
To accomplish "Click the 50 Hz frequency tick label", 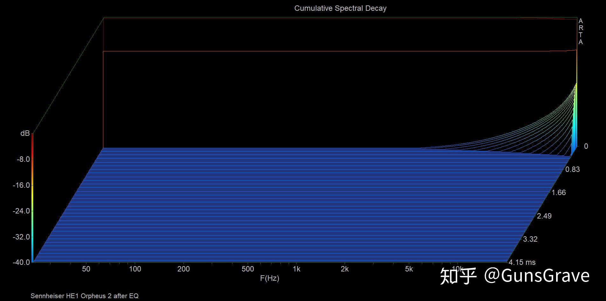I will pos(86,269).
